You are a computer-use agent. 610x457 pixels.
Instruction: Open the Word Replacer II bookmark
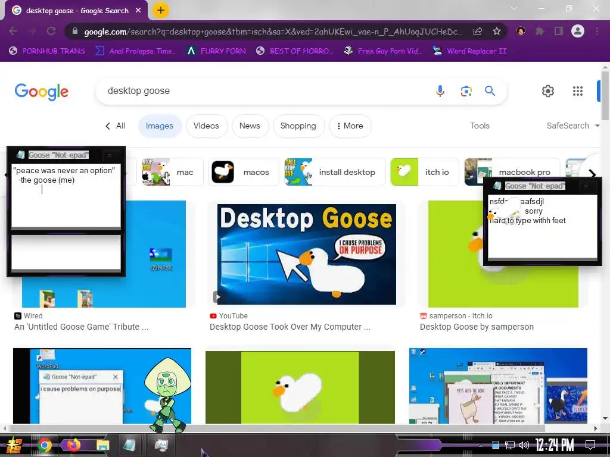[470, 51]
